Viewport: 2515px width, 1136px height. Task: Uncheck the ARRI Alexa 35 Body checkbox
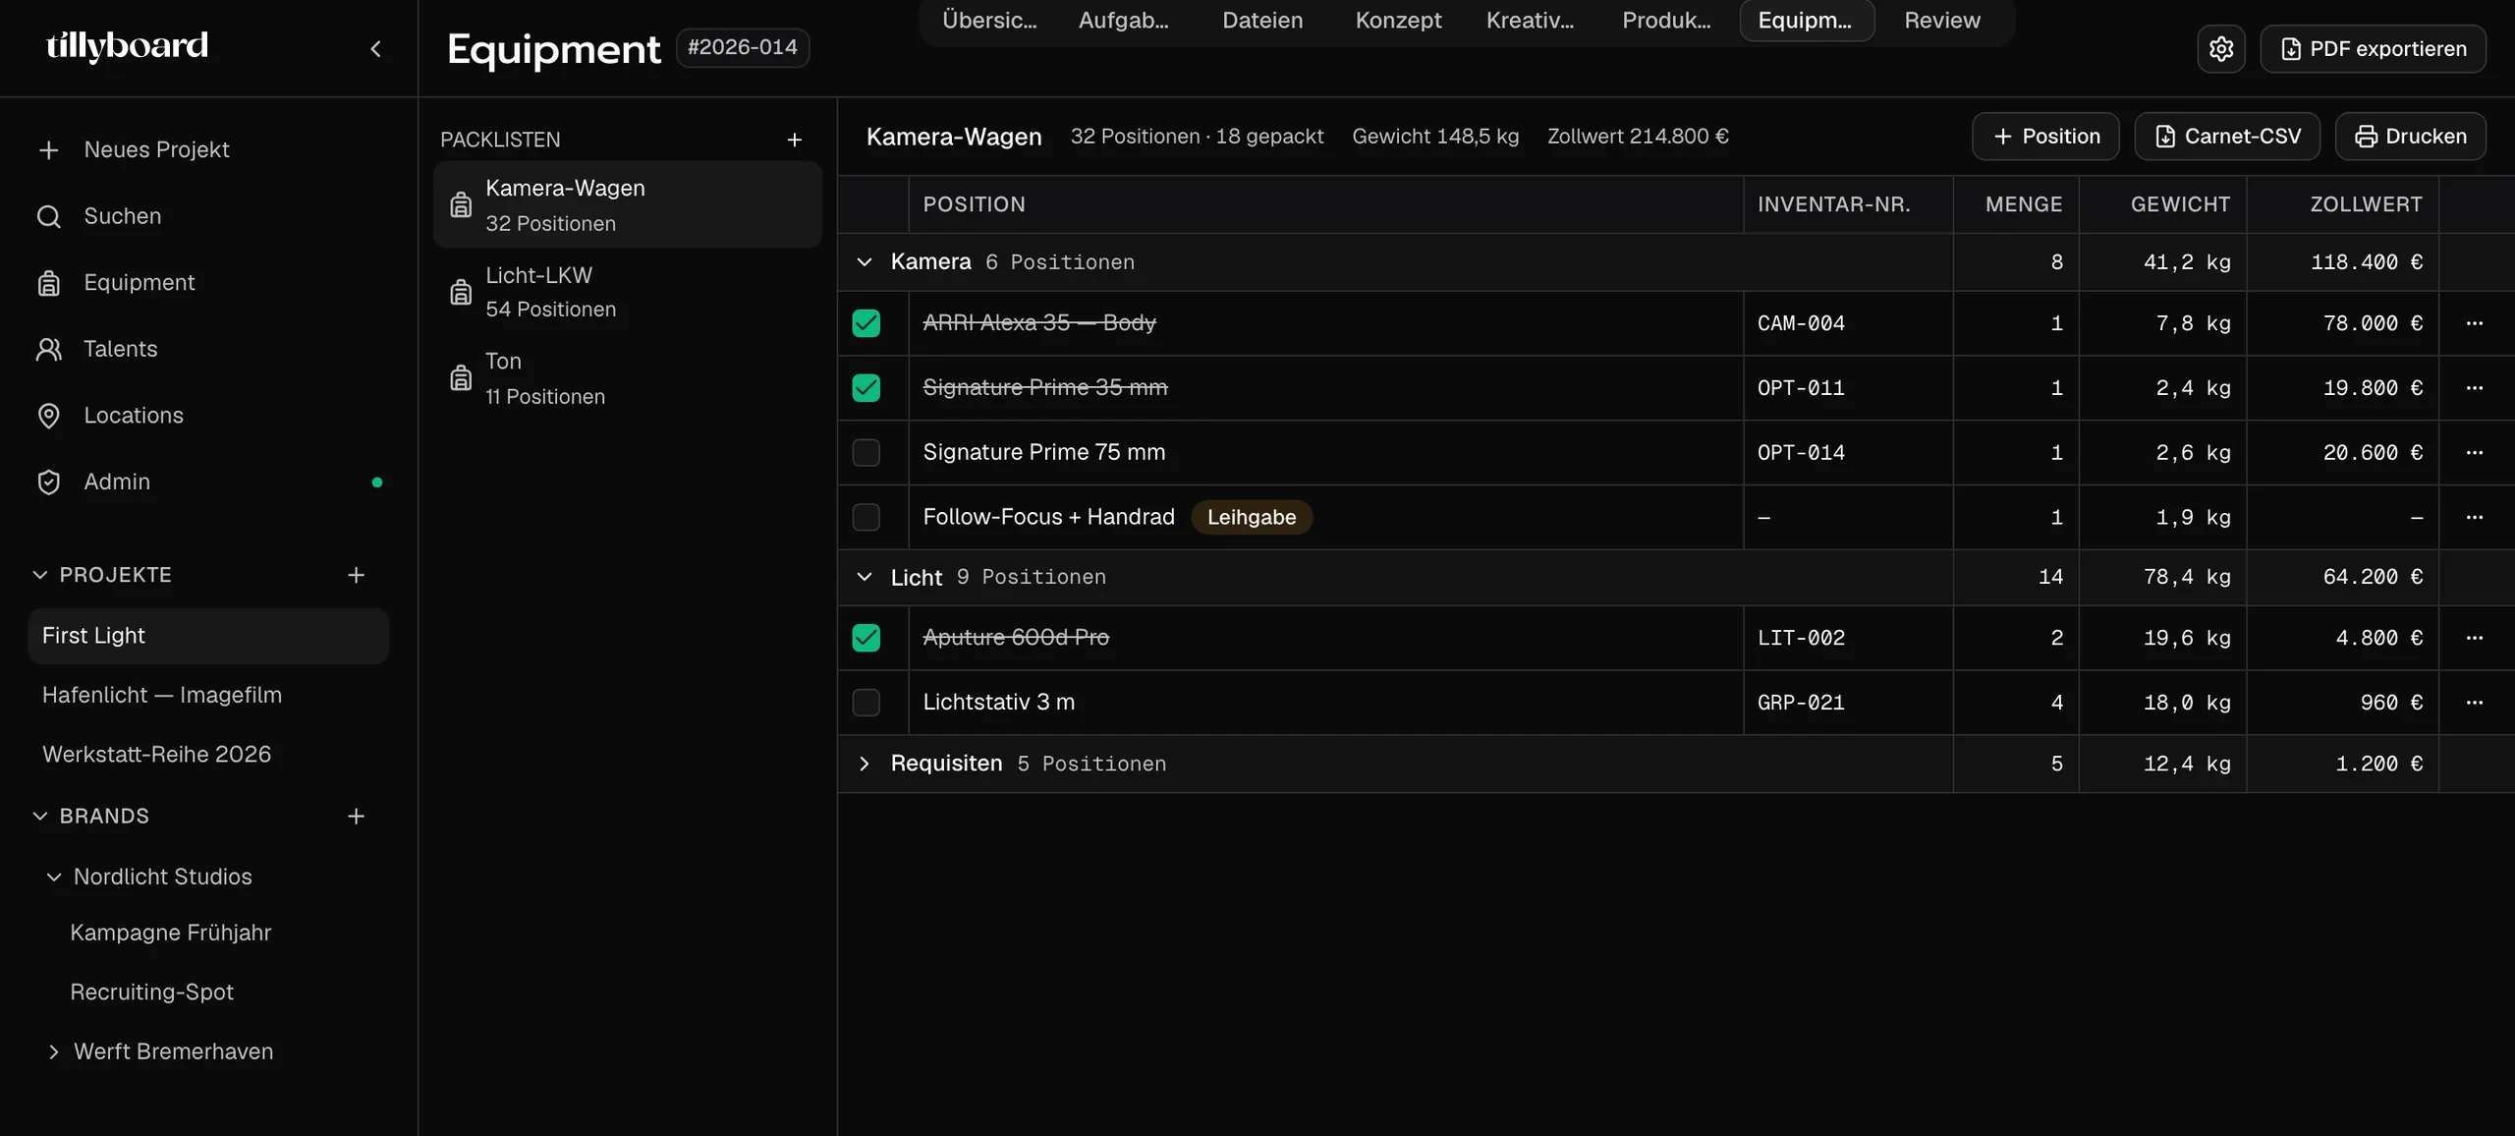pos(866,323)
